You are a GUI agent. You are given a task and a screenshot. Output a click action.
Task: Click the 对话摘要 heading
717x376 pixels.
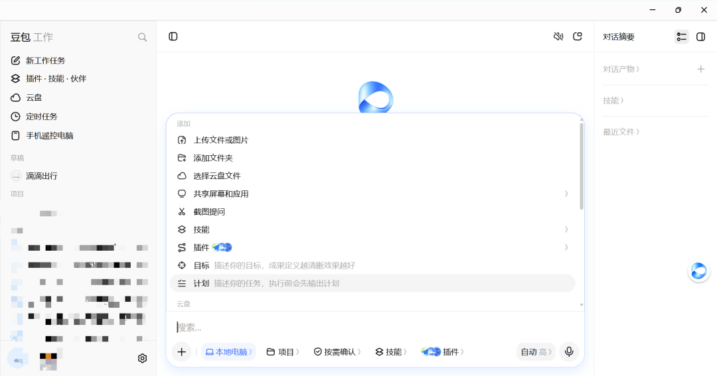click(619, 37)
